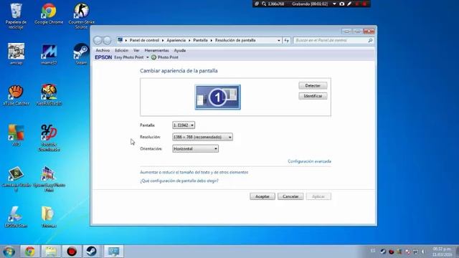Viewport: 459px width, 258px height.
Task: Click the red recorder taskbar icon
Action: [x=72, y=252]
